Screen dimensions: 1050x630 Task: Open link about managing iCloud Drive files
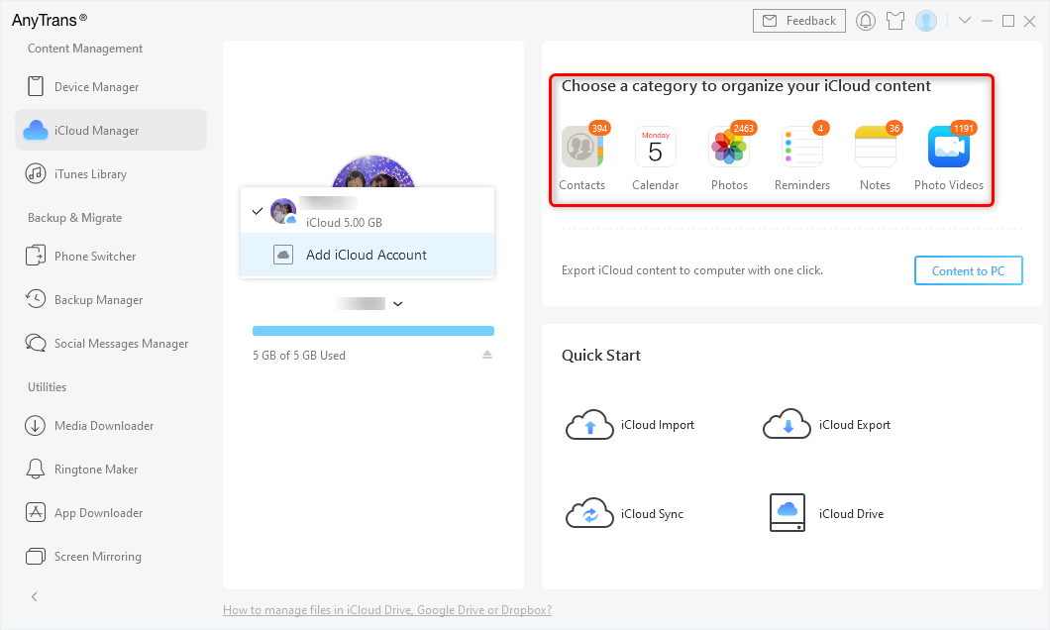point(387,610)
